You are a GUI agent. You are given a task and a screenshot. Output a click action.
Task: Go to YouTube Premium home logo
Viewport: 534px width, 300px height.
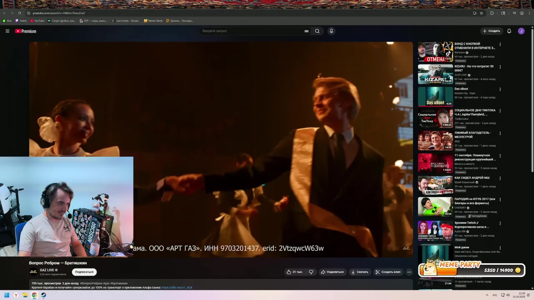click(26, 31)
